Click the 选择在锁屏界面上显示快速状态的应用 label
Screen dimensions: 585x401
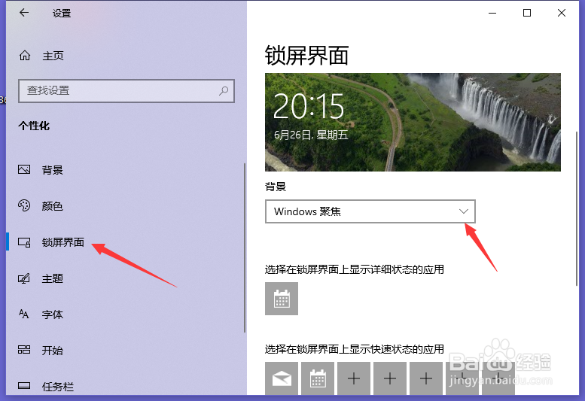[x=355, y=349]
